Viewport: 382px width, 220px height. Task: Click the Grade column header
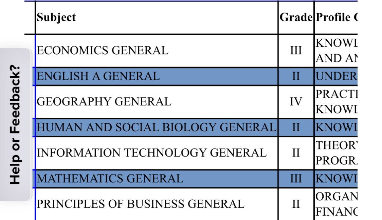(296, 18)
